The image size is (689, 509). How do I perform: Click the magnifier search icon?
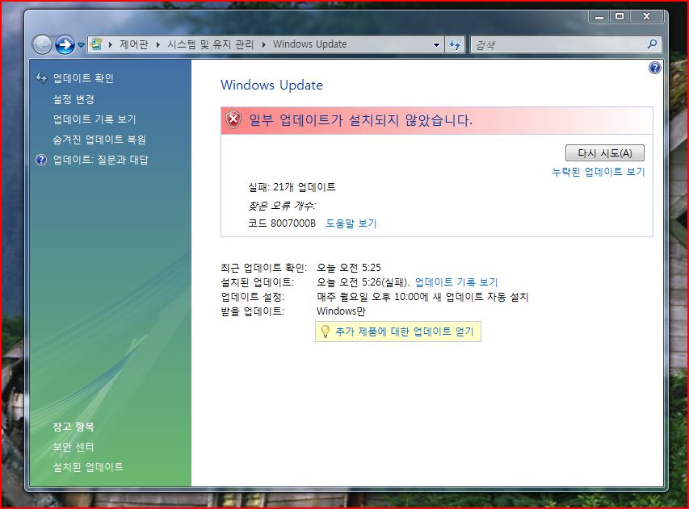coord(653,44)
